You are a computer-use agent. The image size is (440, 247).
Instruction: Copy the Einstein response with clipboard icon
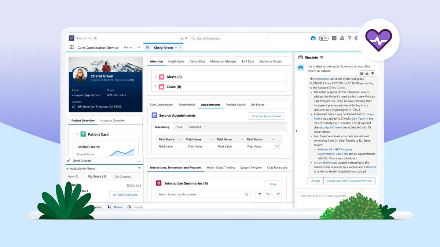(x=362, y=73)
